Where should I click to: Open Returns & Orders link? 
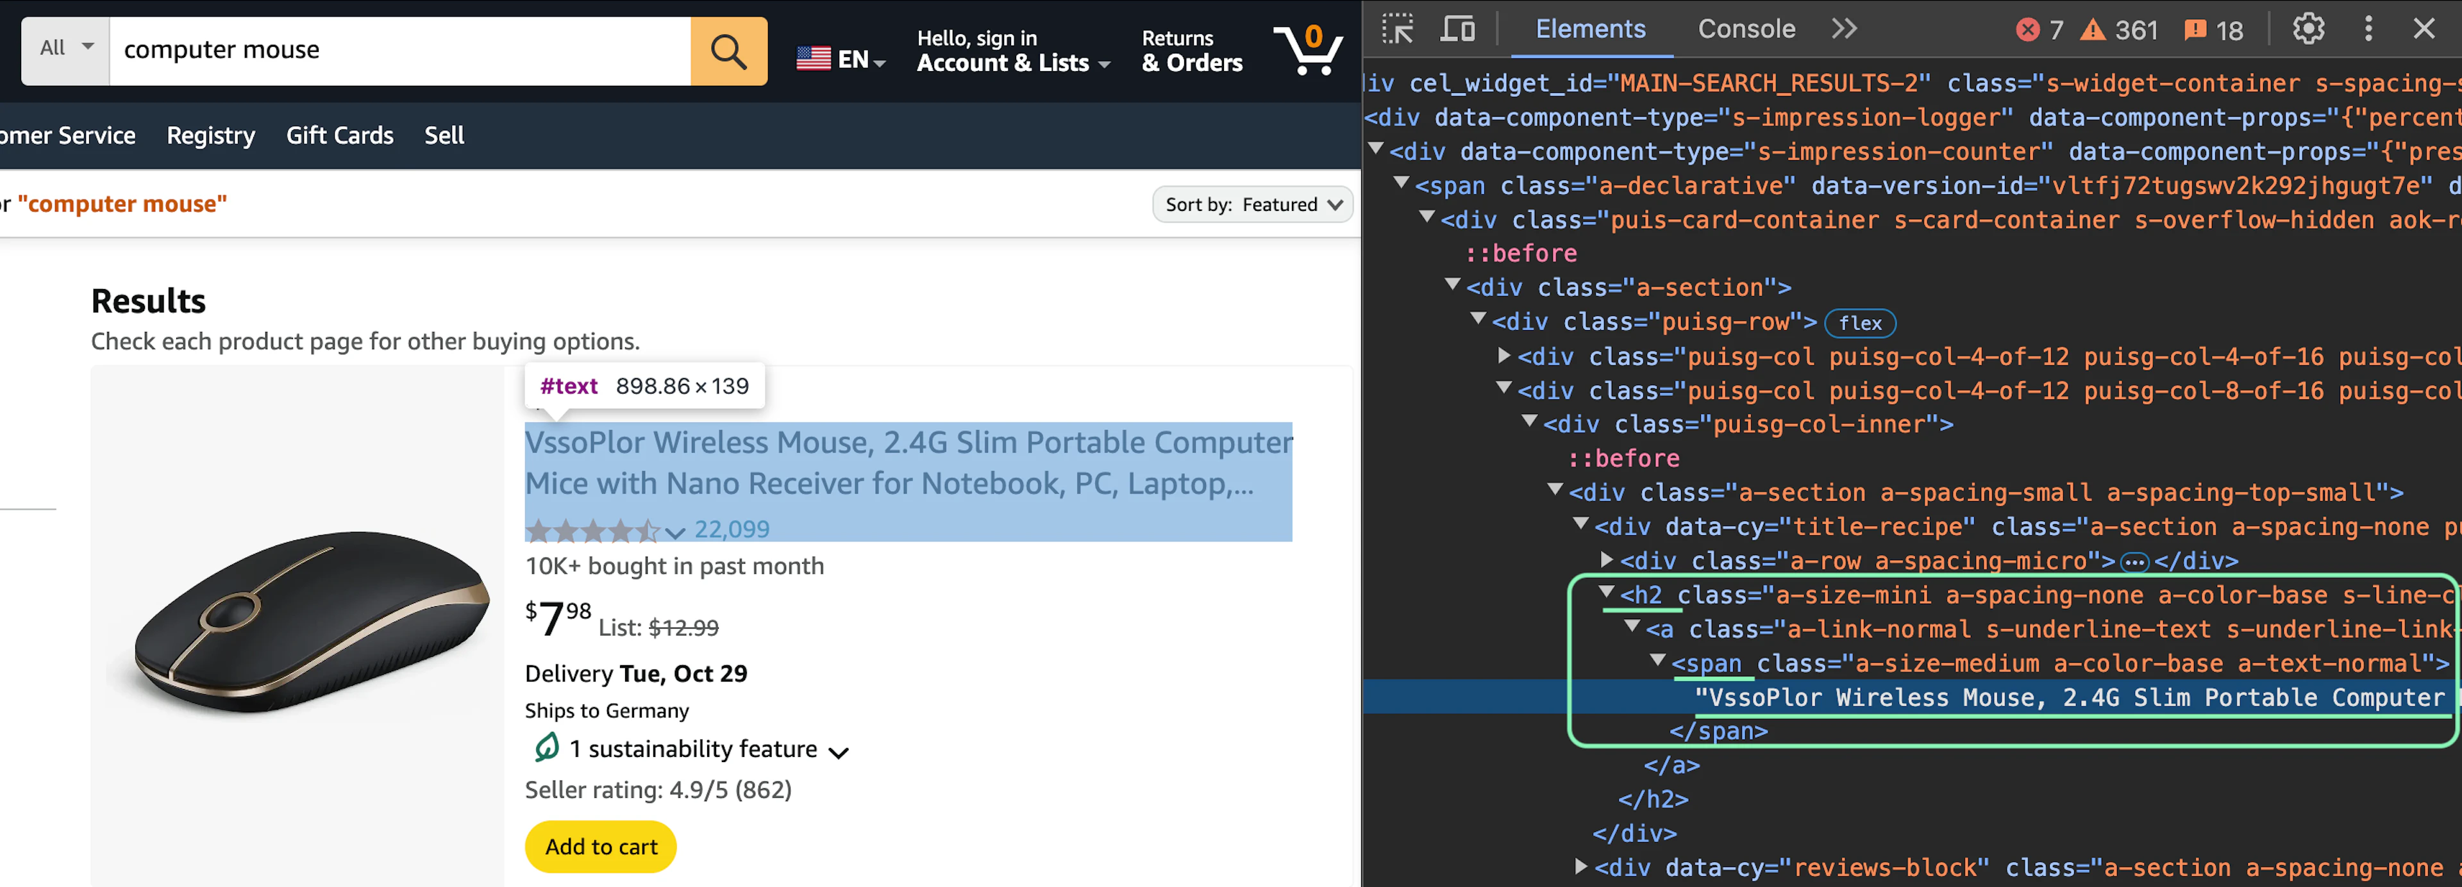(1192, 52)
